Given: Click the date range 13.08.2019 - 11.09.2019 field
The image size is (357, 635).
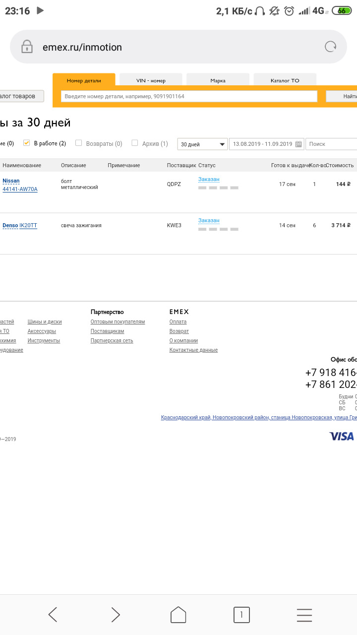Looking at the screenshot, I should pyautogui.click(x=266, y=144).
